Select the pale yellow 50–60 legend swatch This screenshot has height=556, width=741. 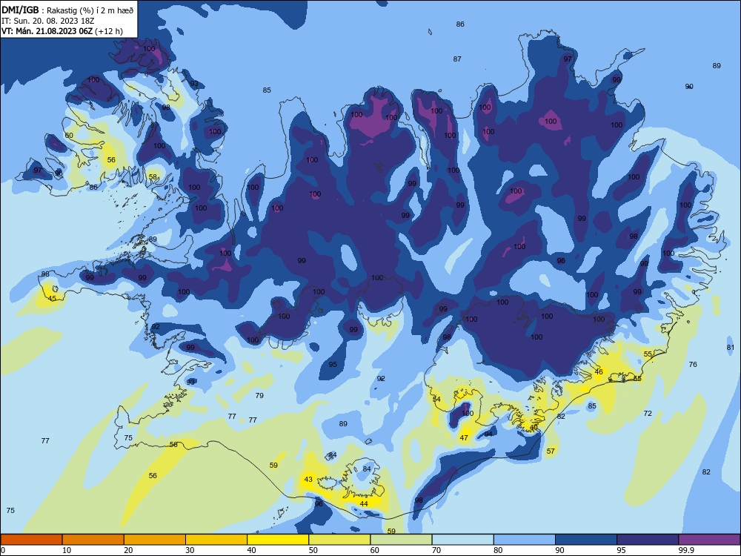(x=339, y=540)
